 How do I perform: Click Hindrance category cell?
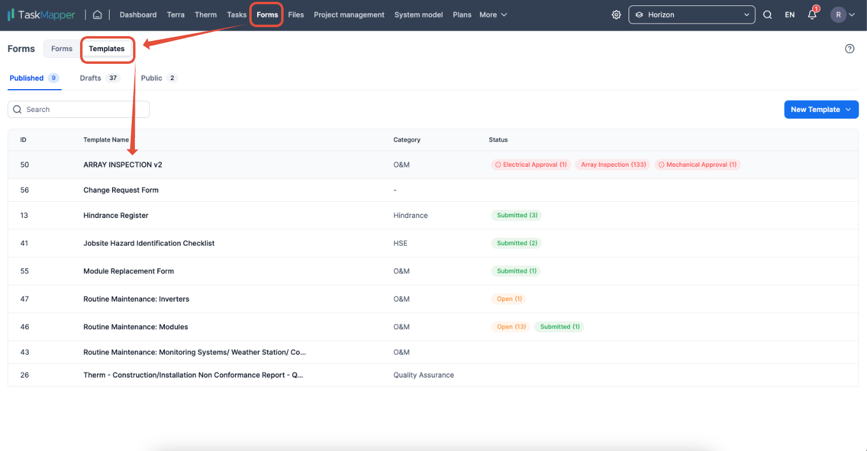coord(411,216)
